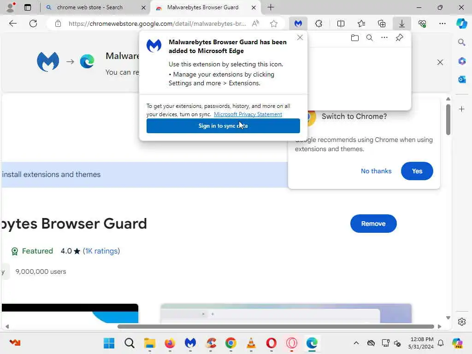The image size is (472, 354).
Task: Open Browser essentials heart icon
Action: (x=422, y=24)
